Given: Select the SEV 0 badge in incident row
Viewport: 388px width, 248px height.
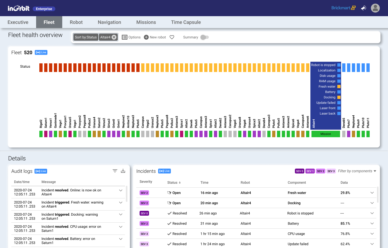Looking at the screenshot, I should point(144,213).
